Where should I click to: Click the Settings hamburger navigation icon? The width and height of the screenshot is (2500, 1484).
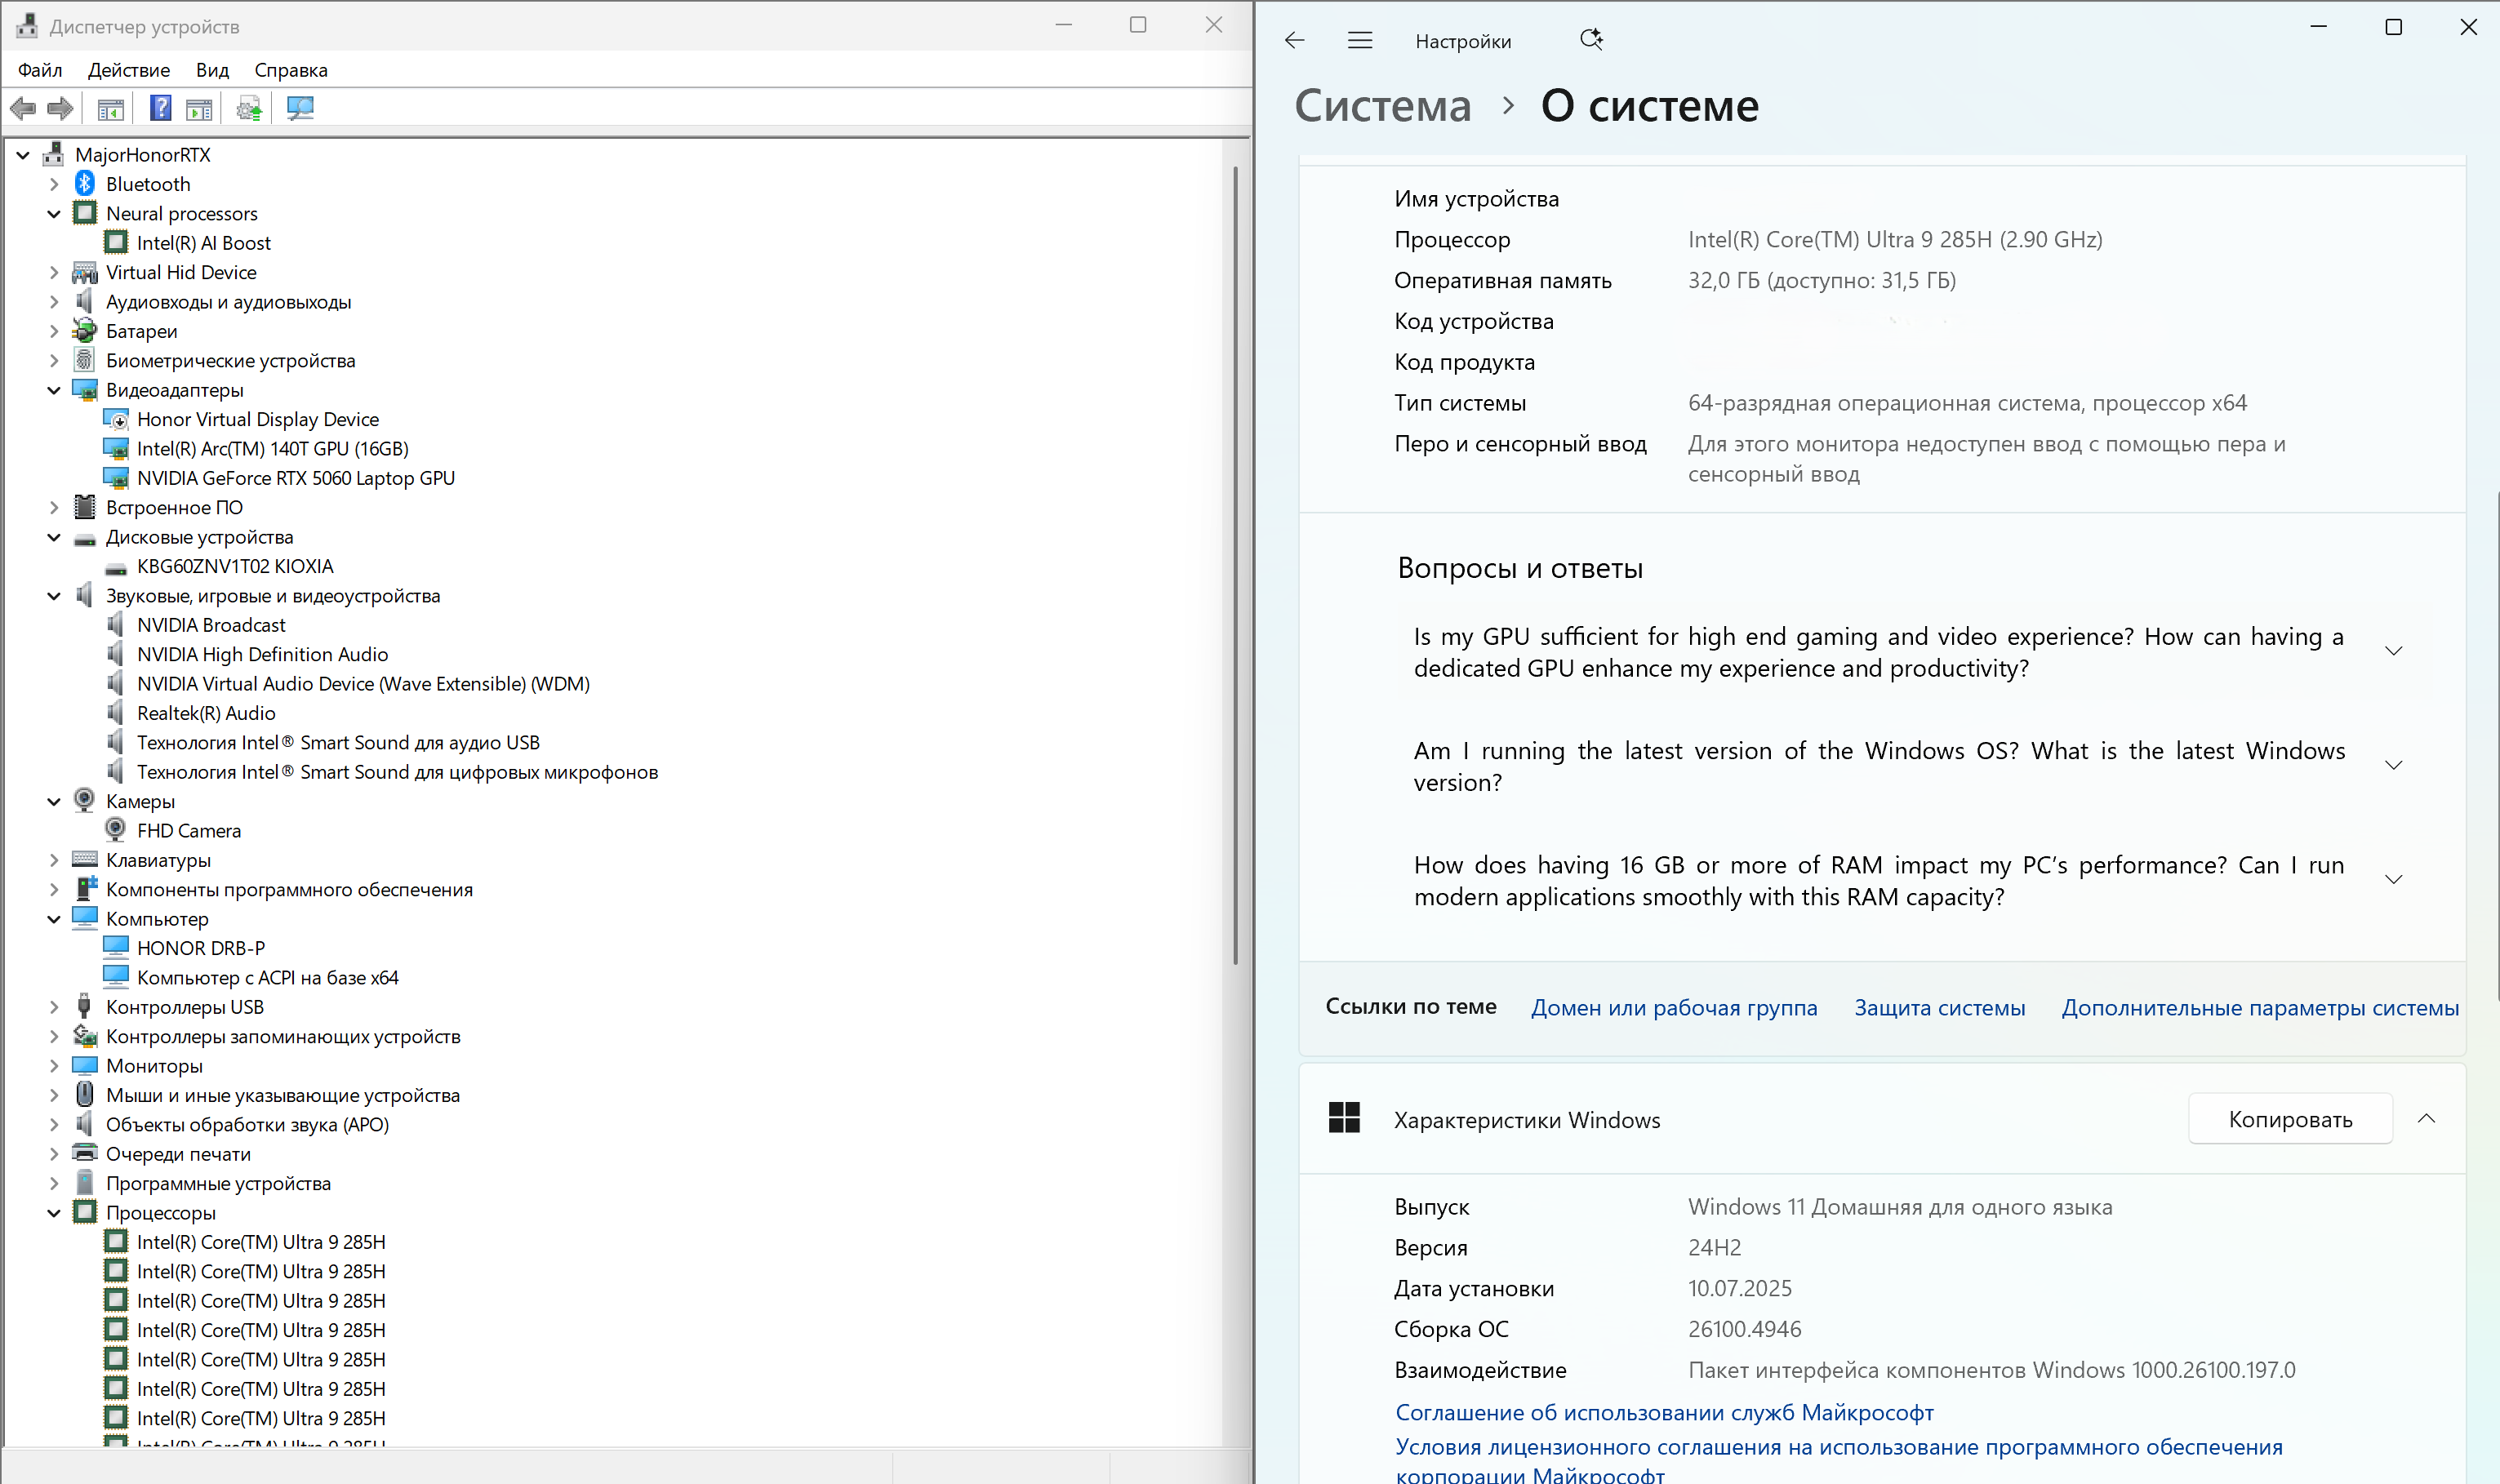[1360, 41]
